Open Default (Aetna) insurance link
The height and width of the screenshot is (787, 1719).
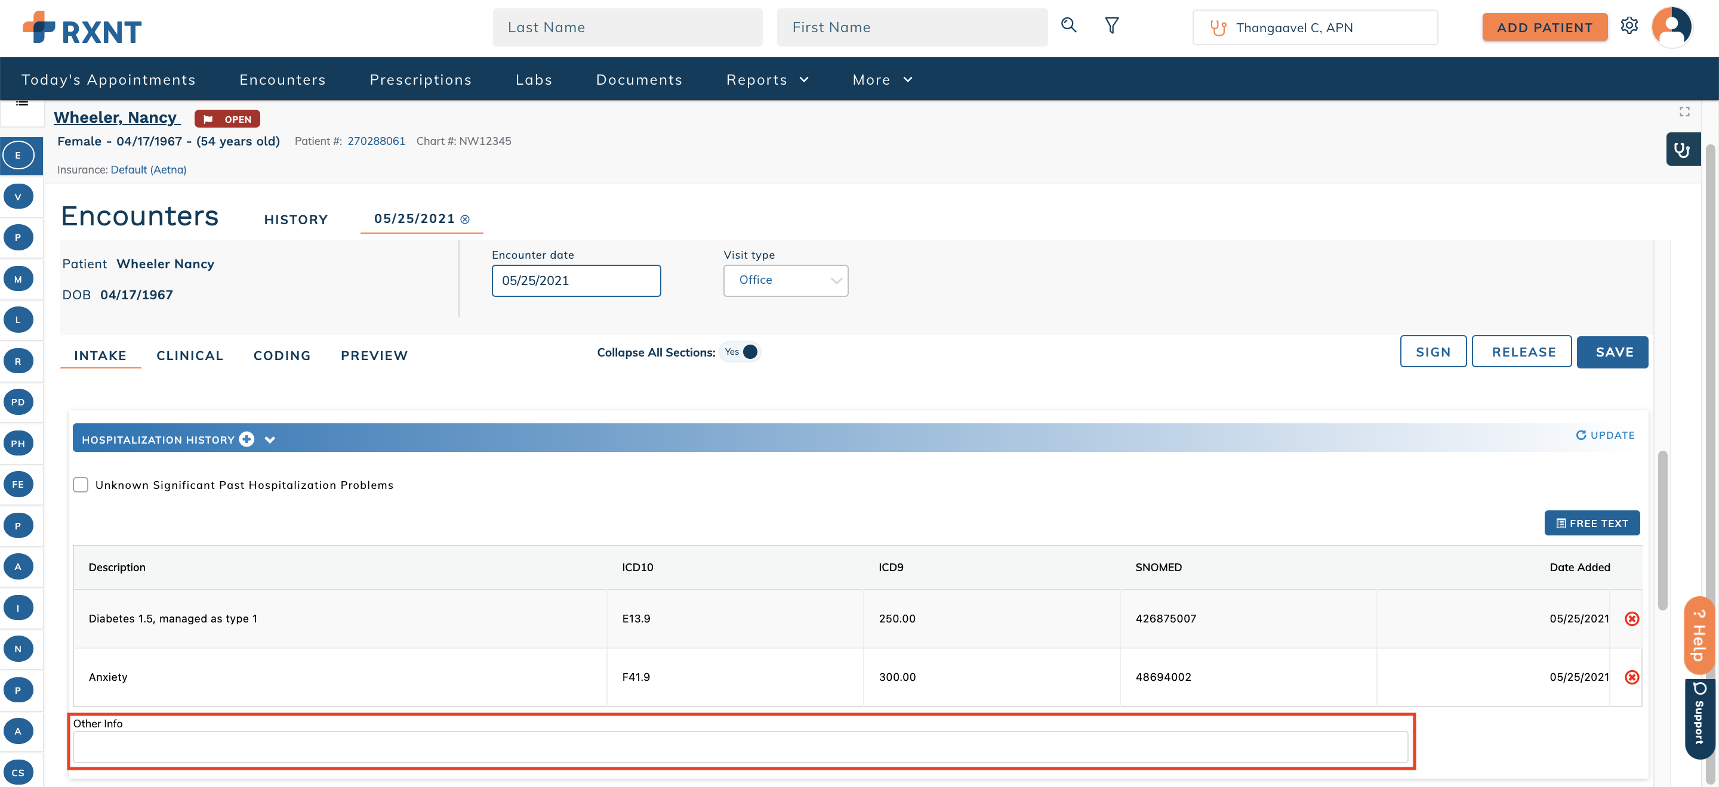point(148,170)
